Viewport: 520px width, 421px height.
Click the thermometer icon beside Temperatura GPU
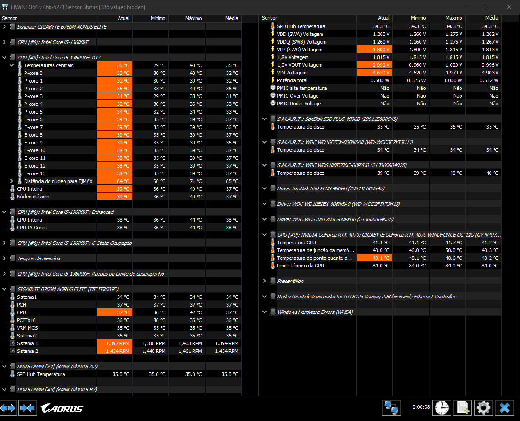click(x=272, y=243)
